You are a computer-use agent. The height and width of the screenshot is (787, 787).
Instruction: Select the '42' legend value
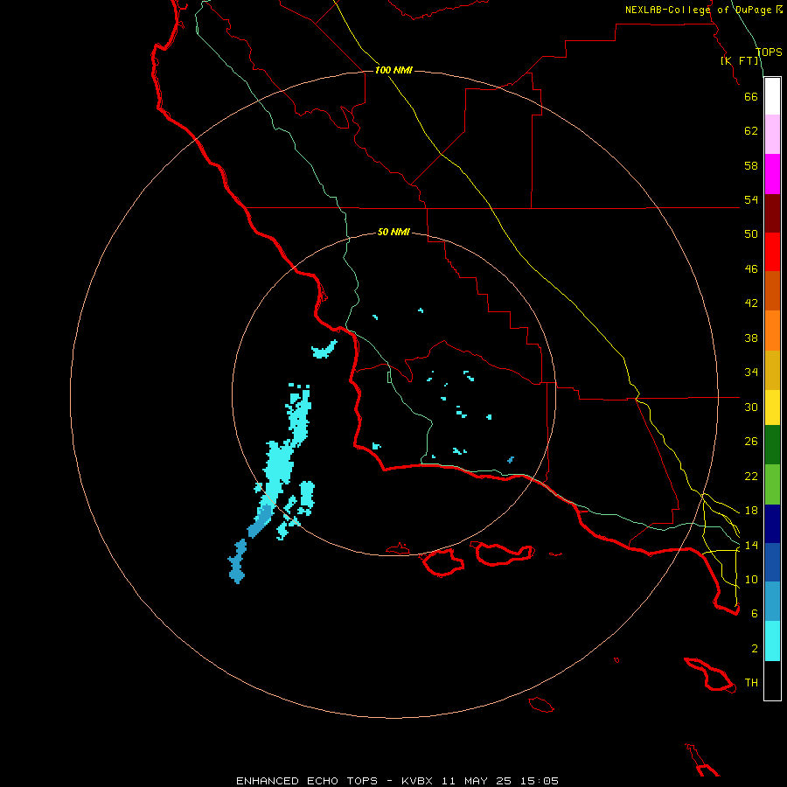(751, 303)
